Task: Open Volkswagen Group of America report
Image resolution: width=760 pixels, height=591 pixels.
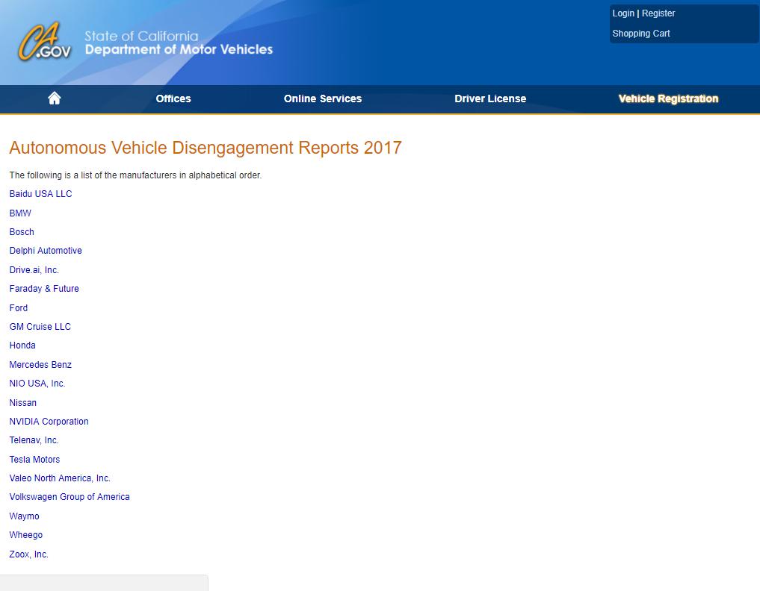Action: coord(69,497)
